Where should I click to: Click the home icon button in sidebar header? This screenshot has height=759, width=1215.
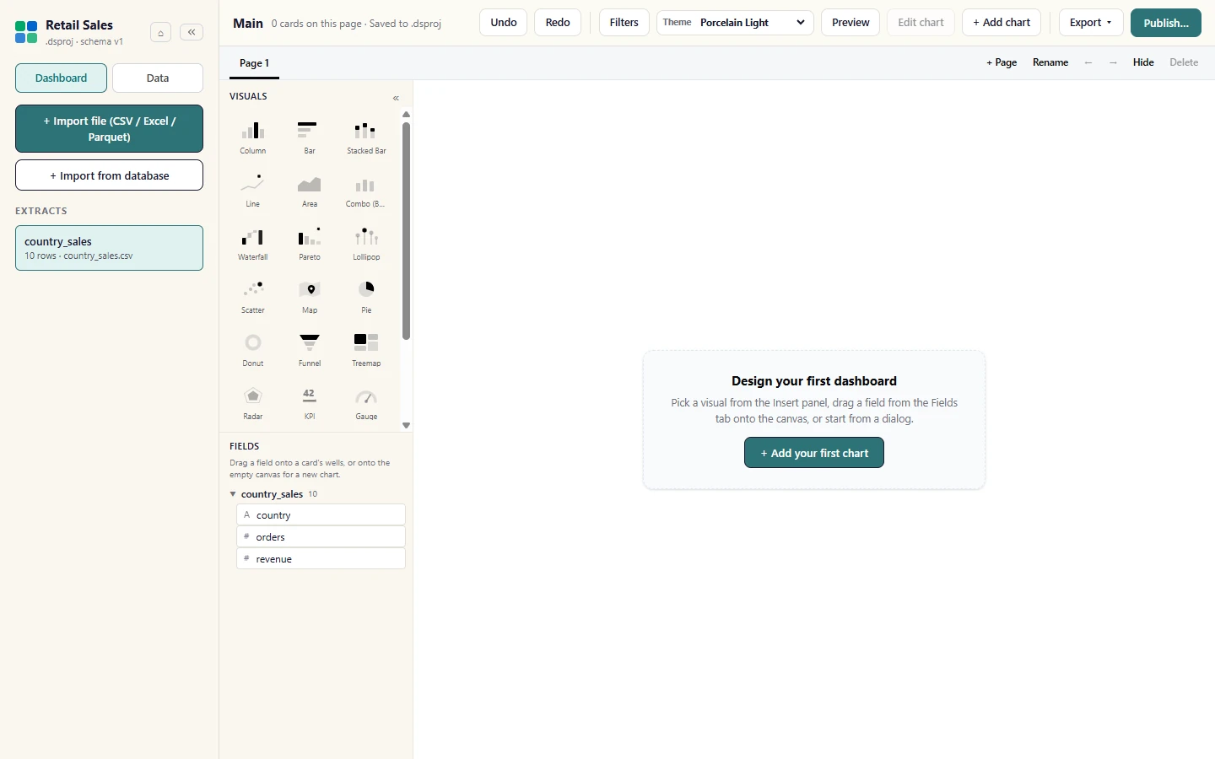[x=160, y=33]
